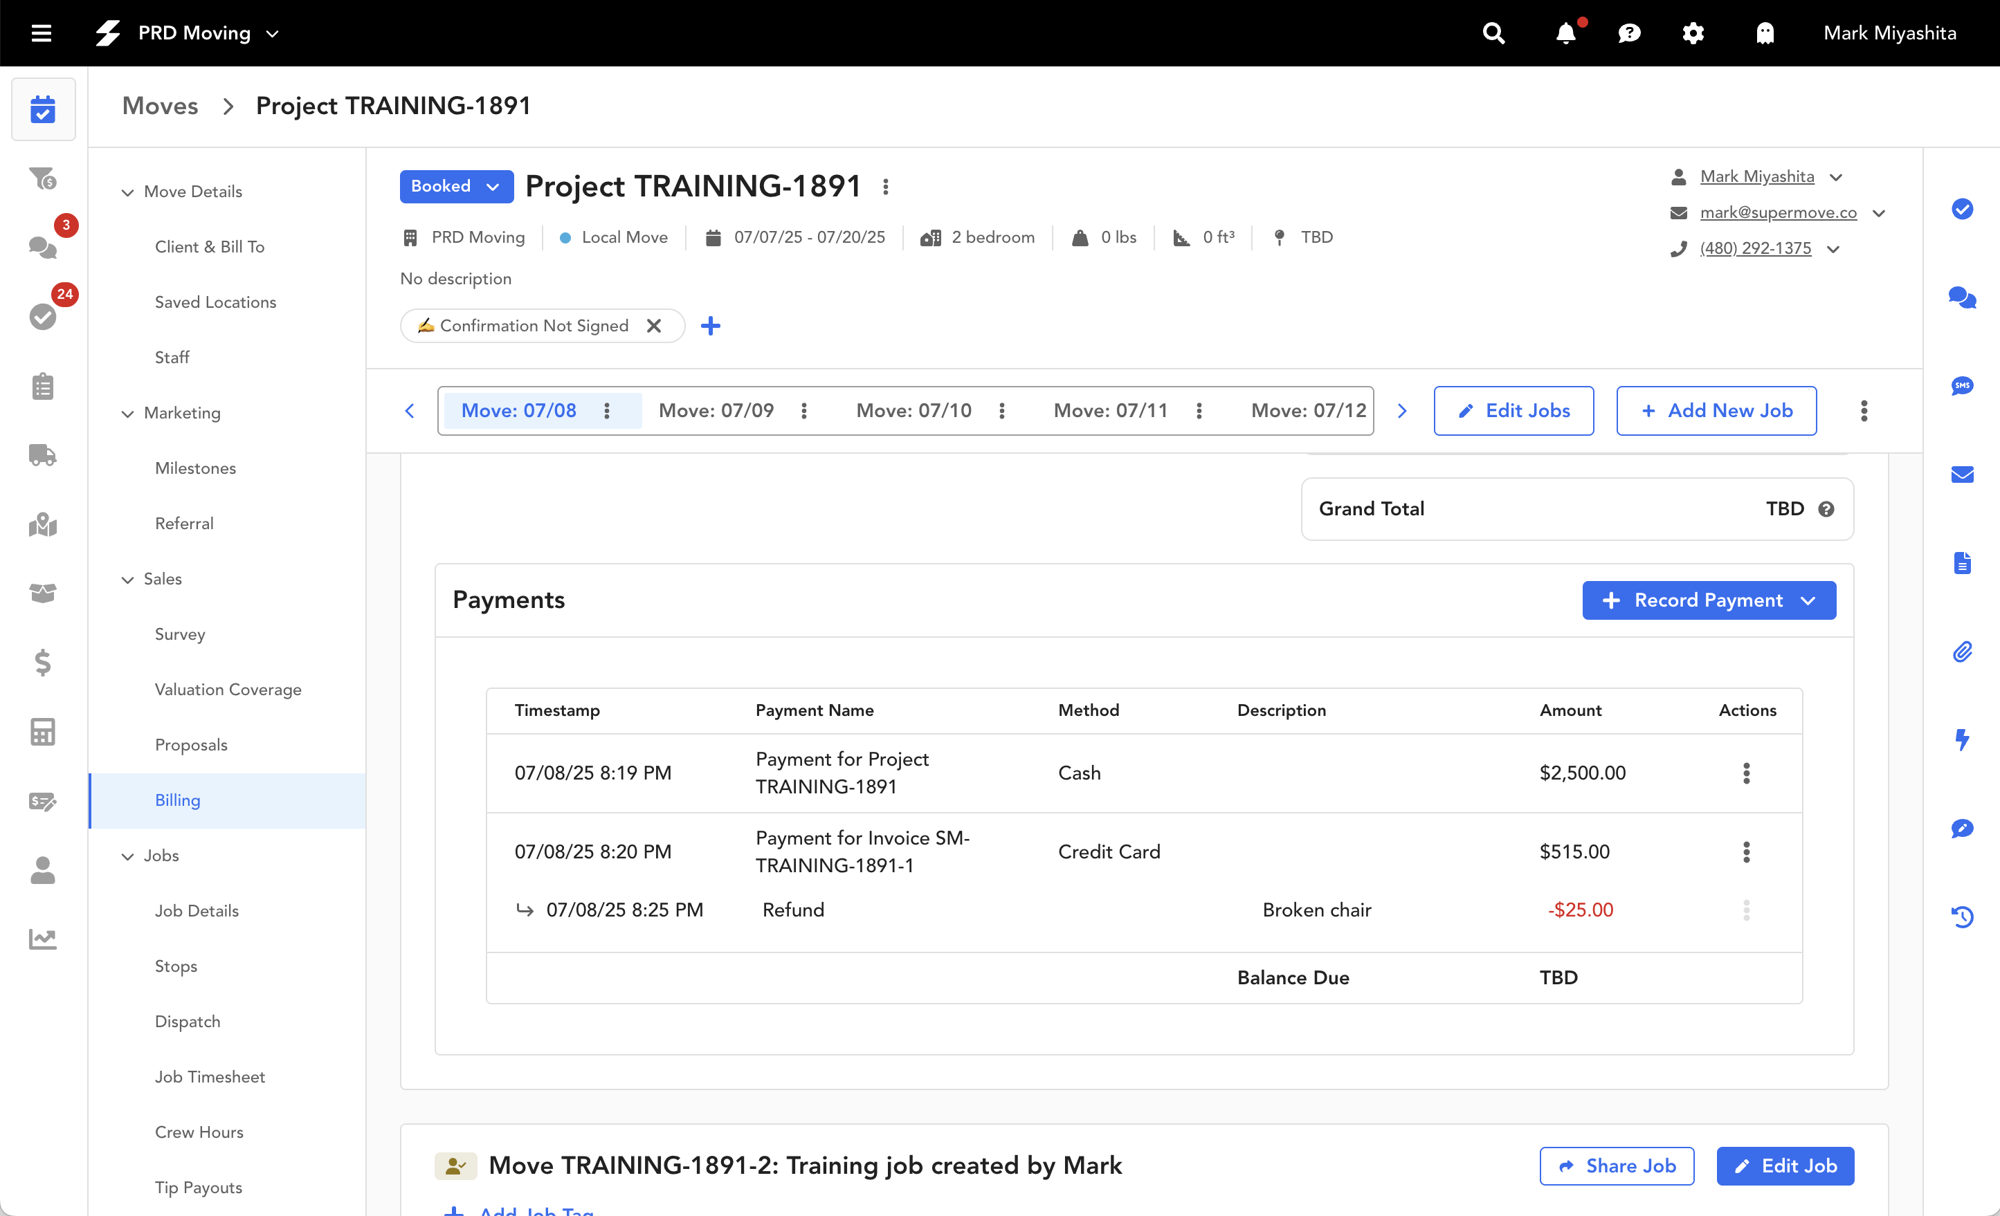2000x1216 pixels.
Task: Open the email envelope icon in right sidebar
Action: click(1962, 475)
